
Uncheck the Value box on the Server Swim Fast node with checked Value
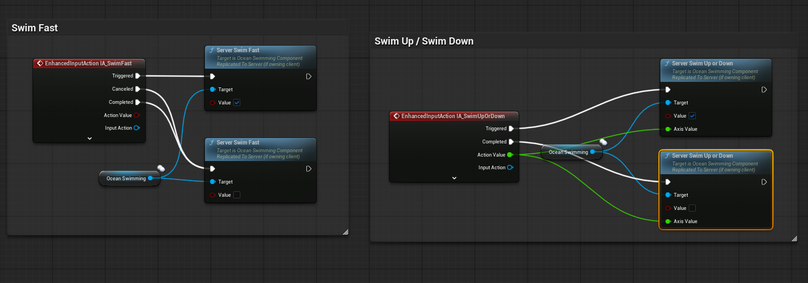tap(237, 103)
